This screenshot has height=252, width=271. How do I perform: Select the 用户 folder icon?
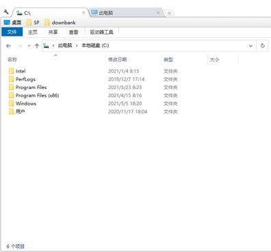pos(11,112)
